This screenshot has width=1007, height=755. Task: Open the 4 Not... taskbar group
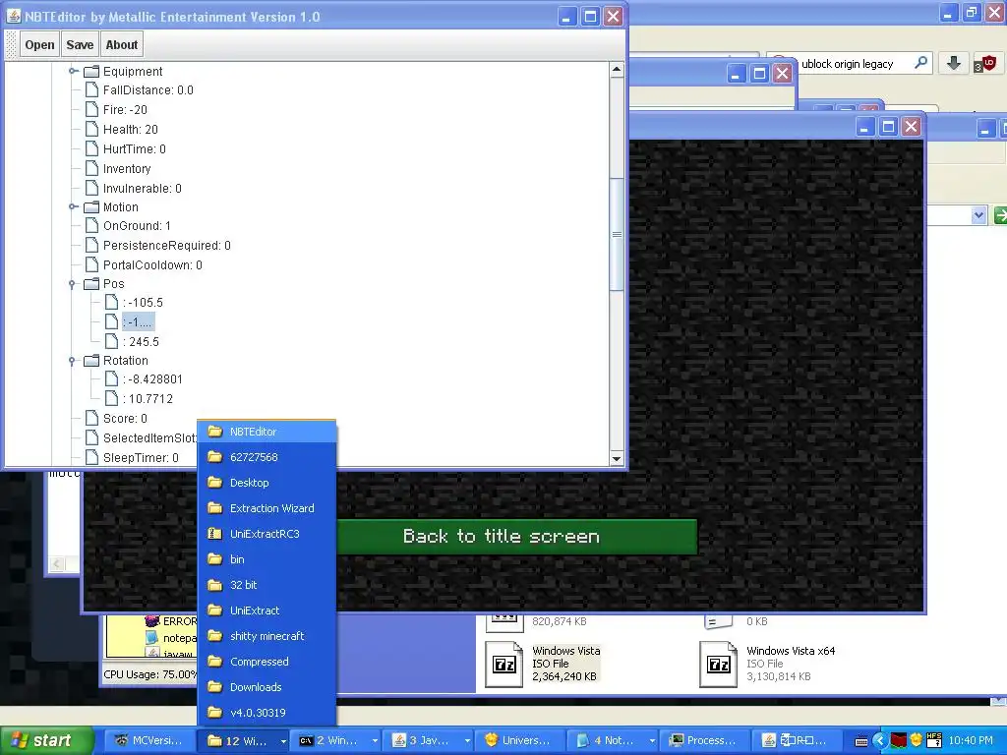[x=615, y=741]
